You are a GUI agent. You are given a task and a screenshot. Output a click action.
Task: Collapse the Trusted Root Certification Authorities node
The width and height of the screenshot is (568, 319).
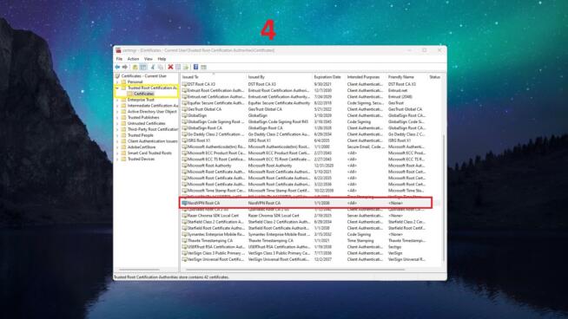(x=117, y=88)
